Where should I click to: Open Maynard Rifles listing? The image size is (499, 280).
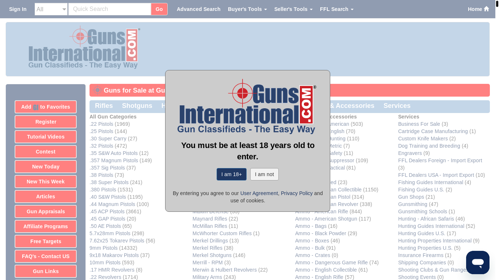[210, 219]
